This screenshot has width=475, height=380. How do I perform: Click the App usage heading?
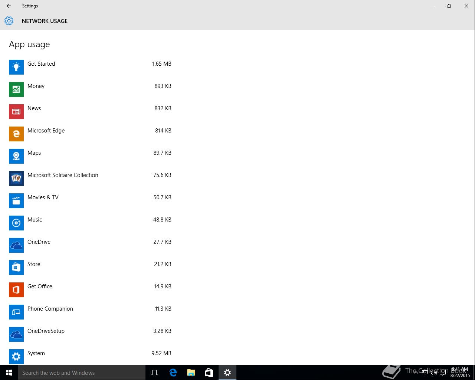click(29, 45)
